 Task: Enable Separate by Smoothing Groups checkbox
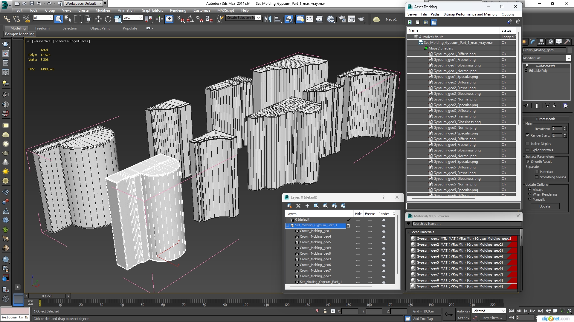pos(537,177)
